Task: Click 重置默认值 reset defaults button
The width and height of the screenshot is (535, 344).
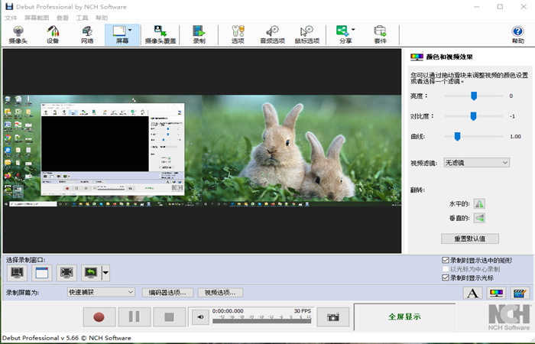Action: pyautogui.click(x=470, y=239)
